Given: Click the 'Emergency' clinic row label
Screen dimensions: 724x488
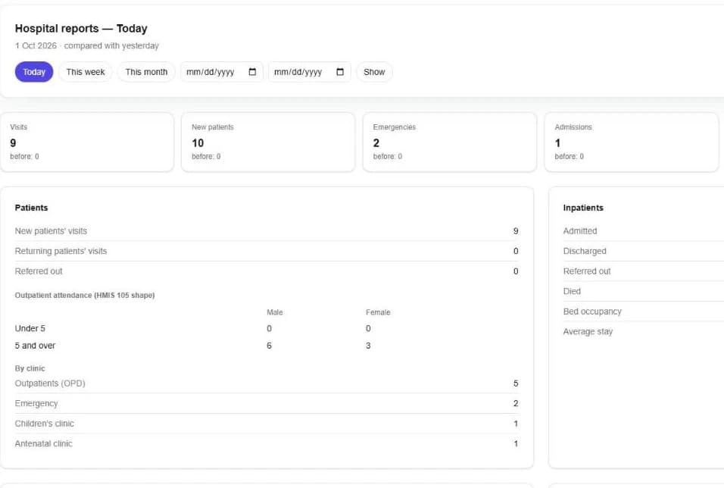Looking at the screenshot, I should click(36, 403).
